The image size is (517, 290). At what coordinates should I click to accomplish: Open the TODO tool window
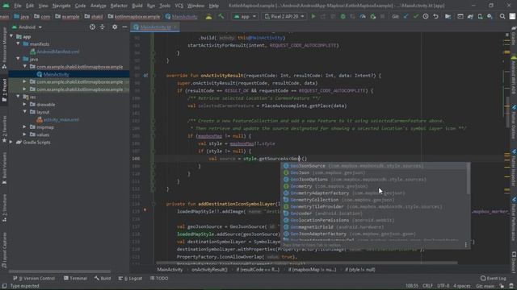tap(159, 278)
